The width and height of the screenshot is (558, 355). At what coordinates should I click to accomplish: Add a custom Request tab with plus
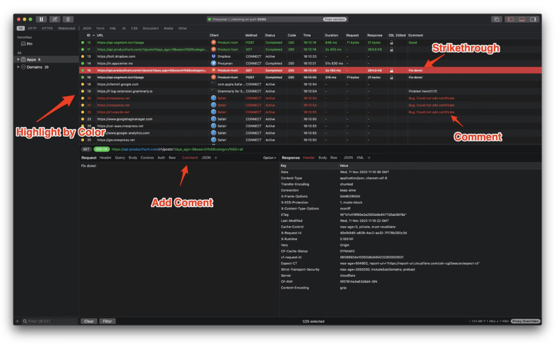(215, 157)
